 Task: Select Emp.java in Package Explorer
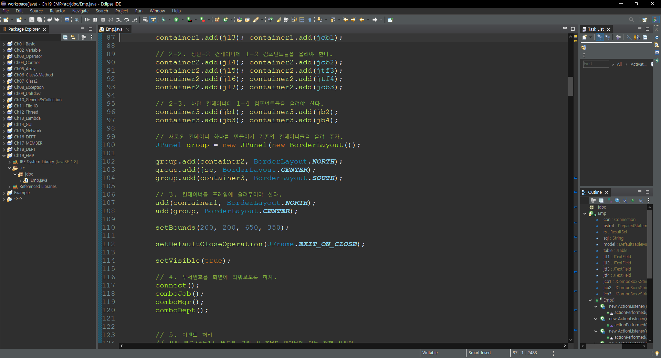tap(39, 180)
